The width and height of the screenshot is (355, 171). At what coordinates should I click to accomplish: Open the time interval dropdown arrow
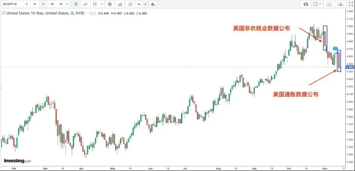67,4
